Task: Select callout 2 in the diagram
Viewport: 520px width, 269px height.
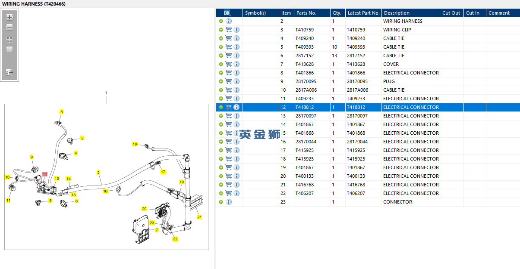Action: [98, 173]
